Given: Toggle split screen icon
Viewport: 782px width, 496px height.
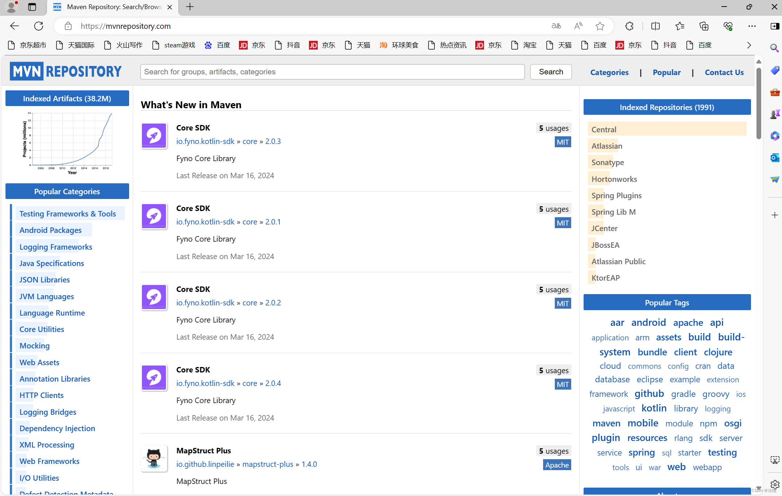Looking at the screenshot, I should 655,26.
